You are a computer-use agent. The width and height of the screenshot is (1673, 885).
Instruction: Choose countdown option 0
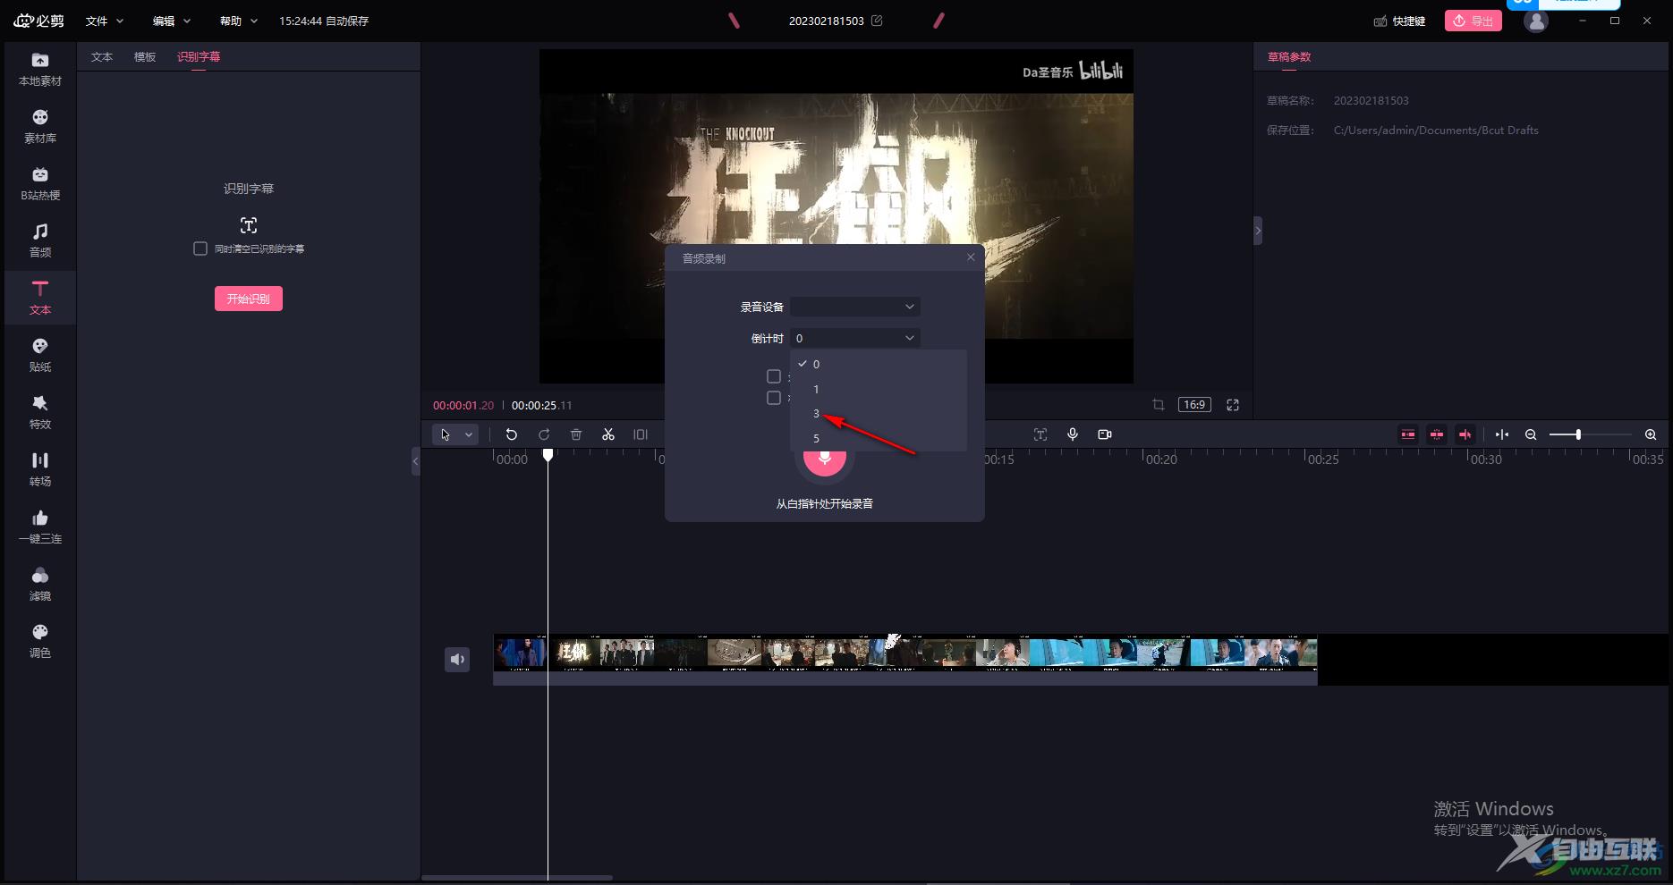click(879, 364)
